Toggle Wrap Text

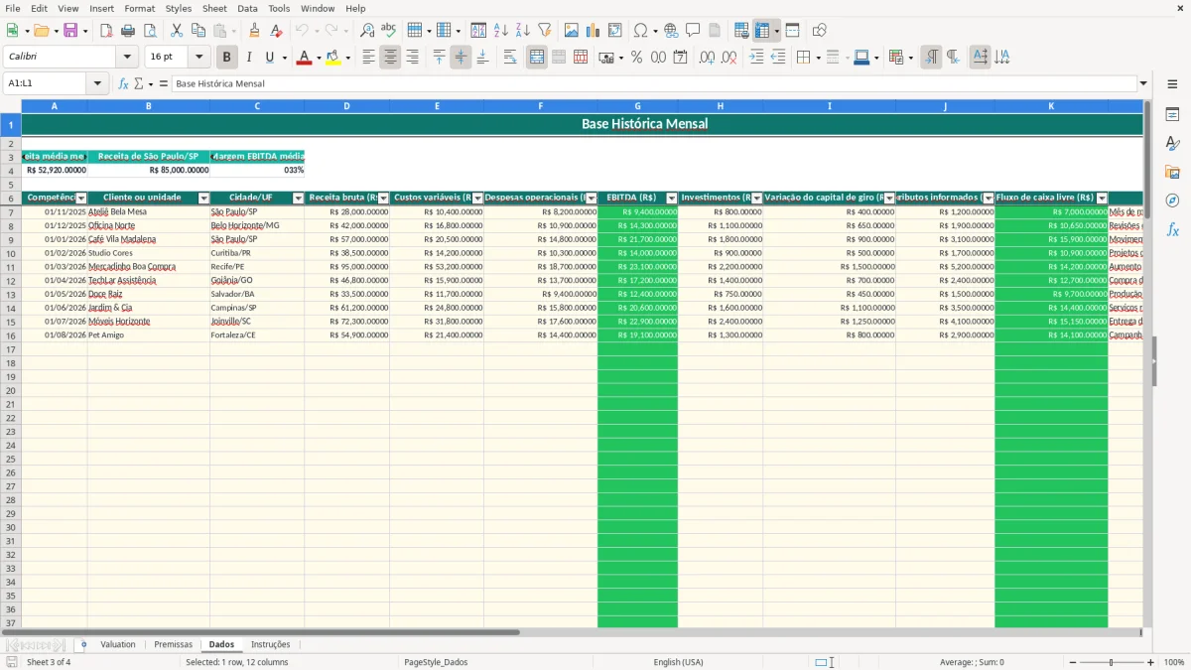point(510,58)
